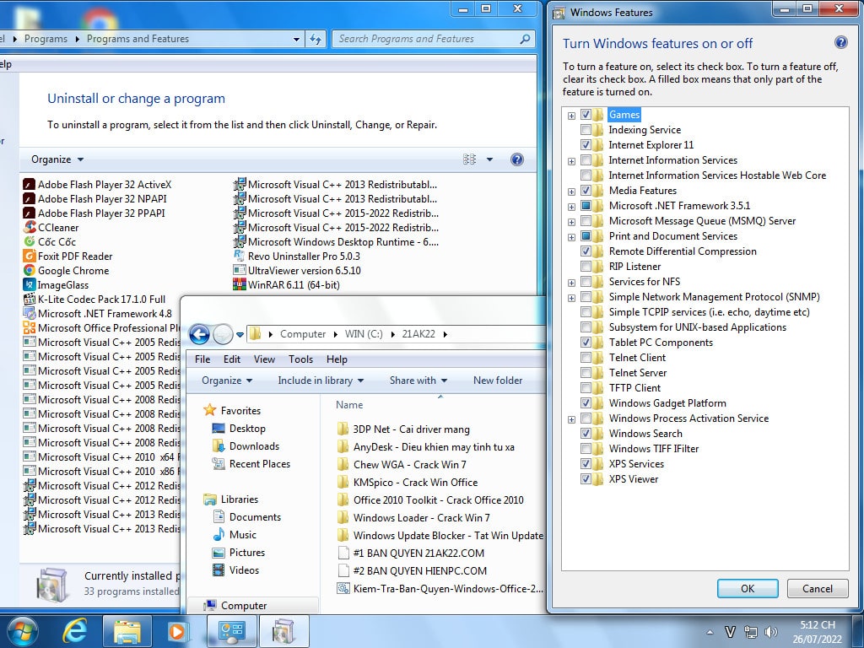This screenshot has height=648, width=864.
Task: Click the Windows Features help icon
Action: coord(840,43)
